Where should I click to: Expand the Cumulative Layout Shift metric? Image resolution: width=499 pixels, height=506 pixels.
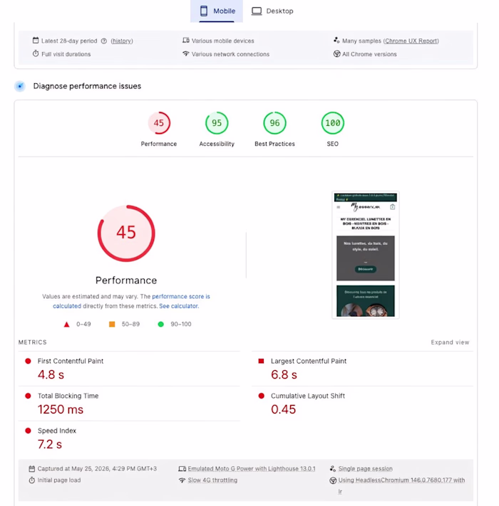pyautogui.click(x=362, y=404)
